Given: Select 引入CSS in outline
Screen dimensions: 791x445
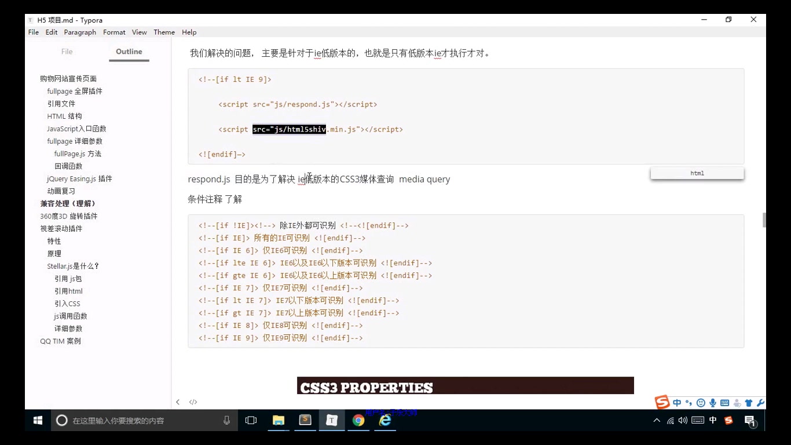Looking at the screenshot, I should [x=67, y=304].
